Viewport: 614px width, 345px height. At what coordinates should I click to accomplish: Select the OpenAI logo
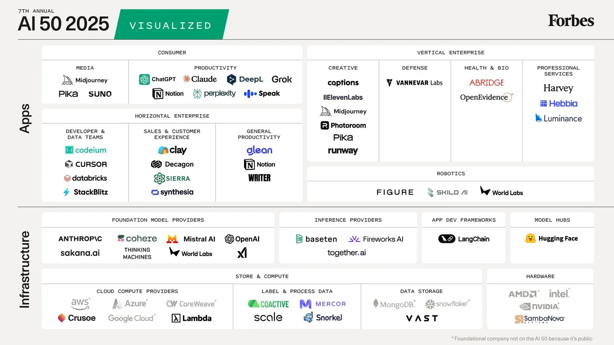click(x=242, y=239)
